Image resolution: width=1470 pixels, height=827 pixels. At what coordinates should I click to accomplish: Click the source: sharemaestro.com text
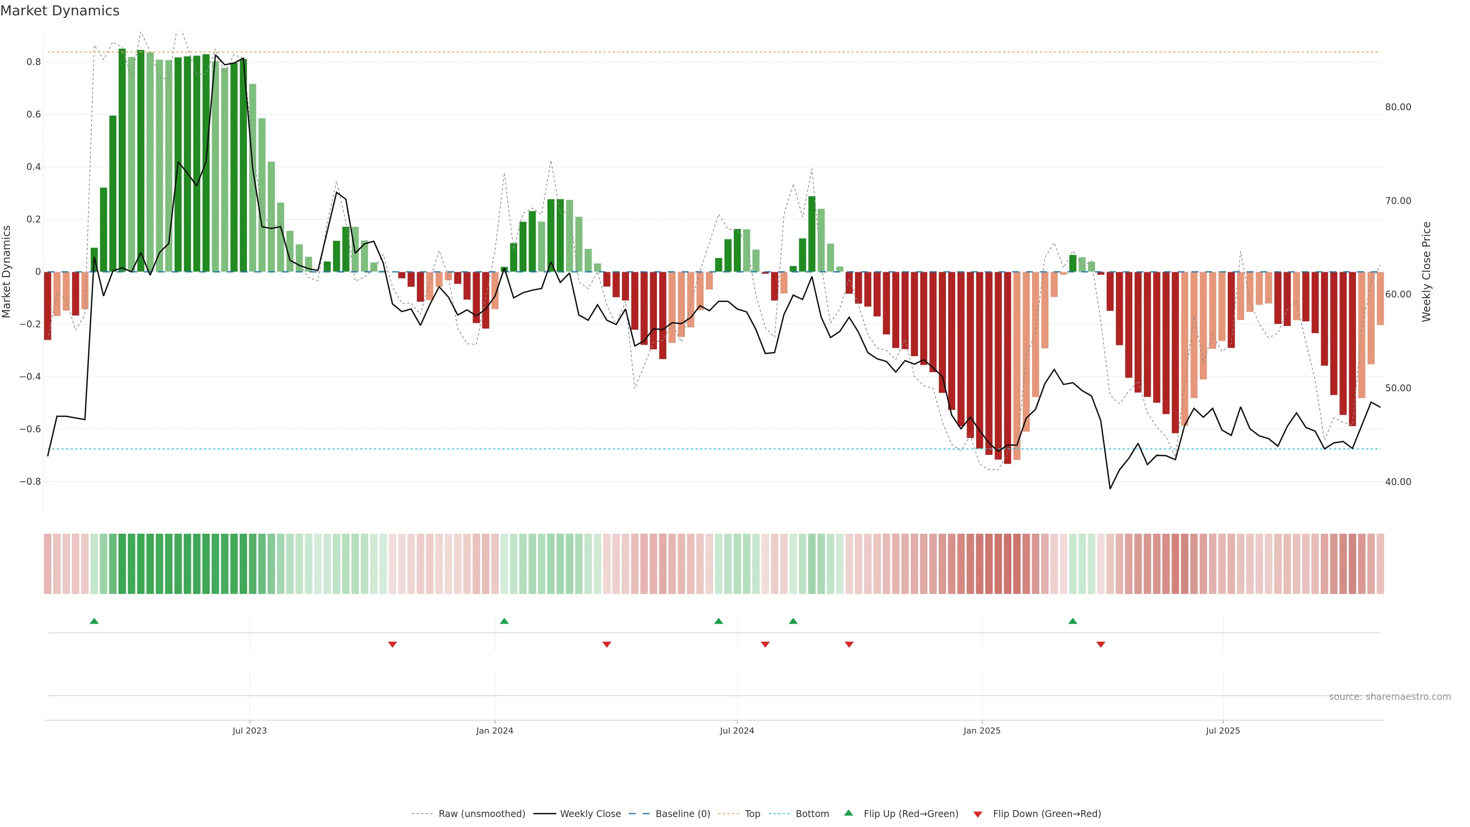[x=1390, y=697]
